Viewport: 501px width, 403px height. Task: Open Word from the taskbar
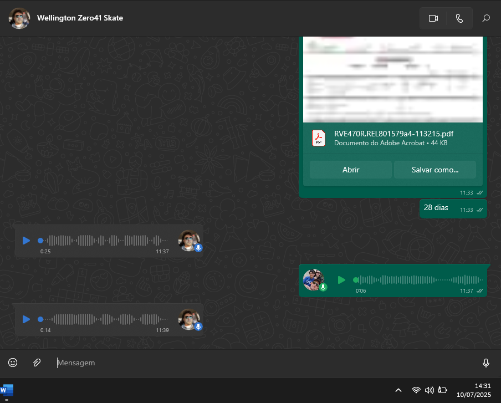[8, 390]
